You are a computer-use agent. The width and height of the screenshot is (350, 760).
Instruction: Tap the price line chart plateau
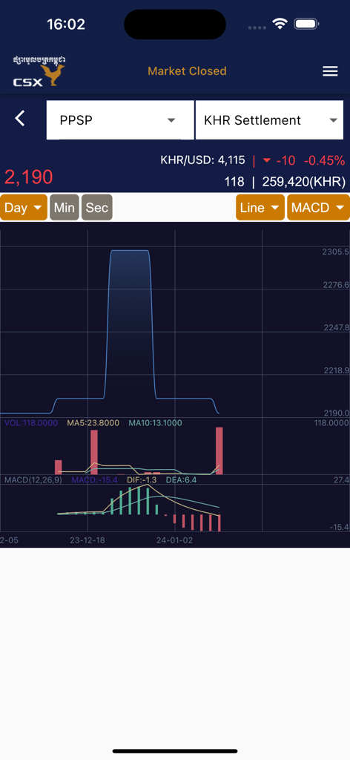click(x=129, y=251)
